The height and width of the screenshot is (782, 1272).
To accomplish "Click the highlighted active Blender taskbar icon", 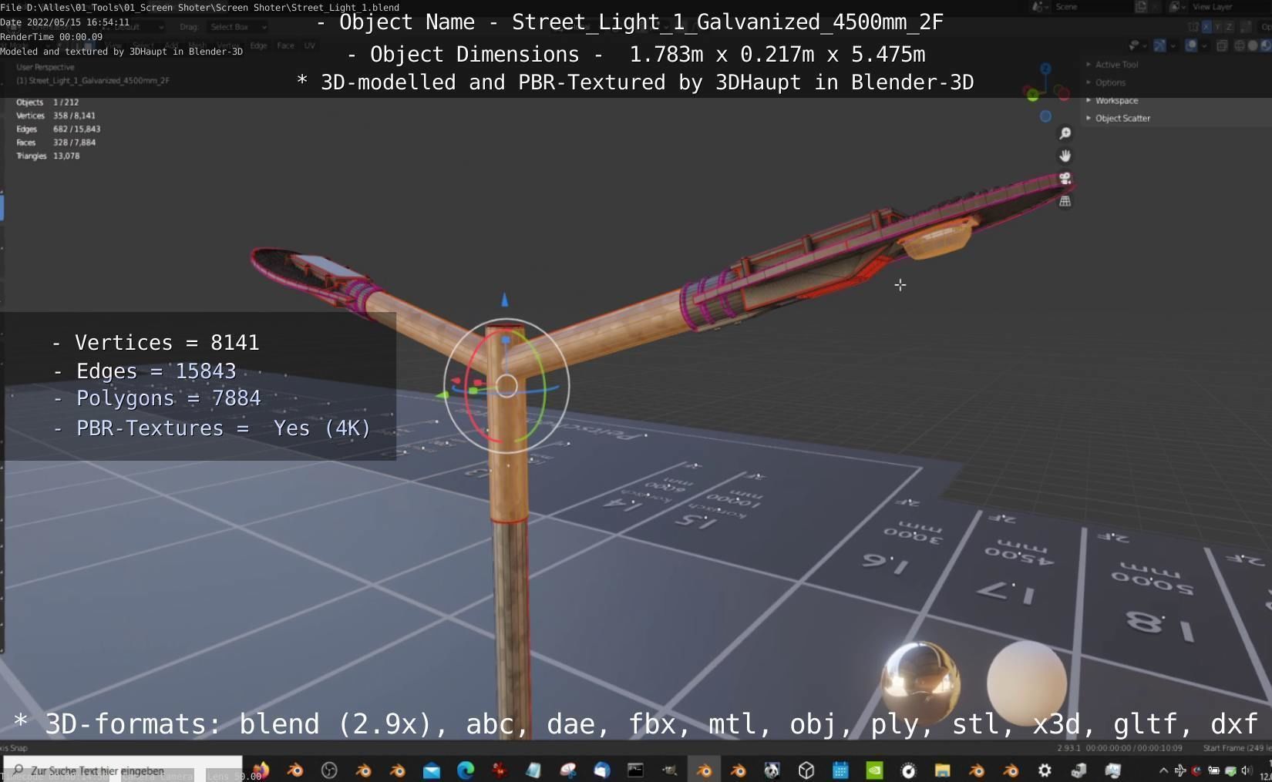I will (704, 770).
